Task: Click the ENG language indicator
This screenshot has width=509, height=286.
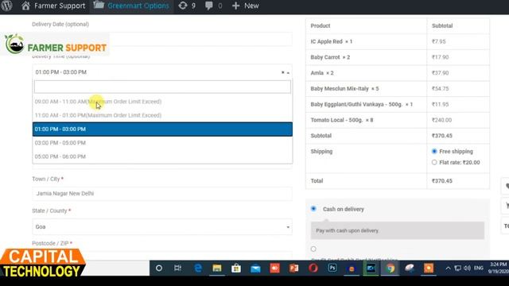Action: point(479,269)
